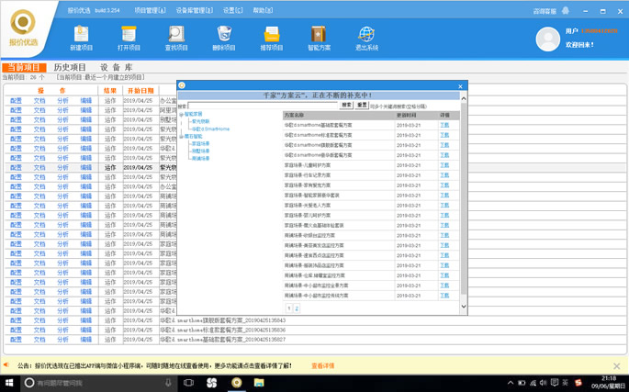Click the 查找项目 search icon
The height and width of the screenshot is (392, 629).
pyautogui.click(x=176, y=37)
